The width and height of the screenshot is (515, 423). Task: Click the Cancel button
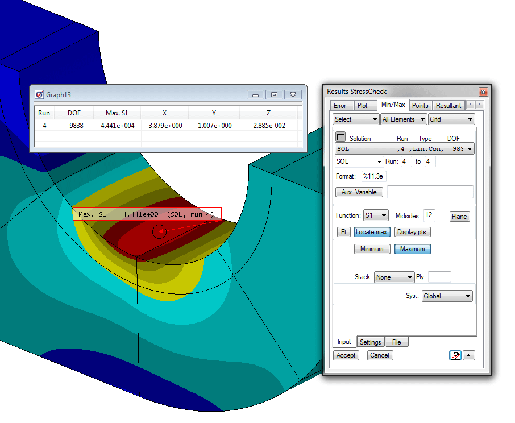point(380,355)
